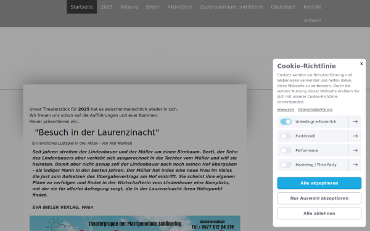The width and height of the screenshot is (370, 231).
Task: Click the "Besuch in der Laurenzinacht" heading
Action: tap(97, 132)
